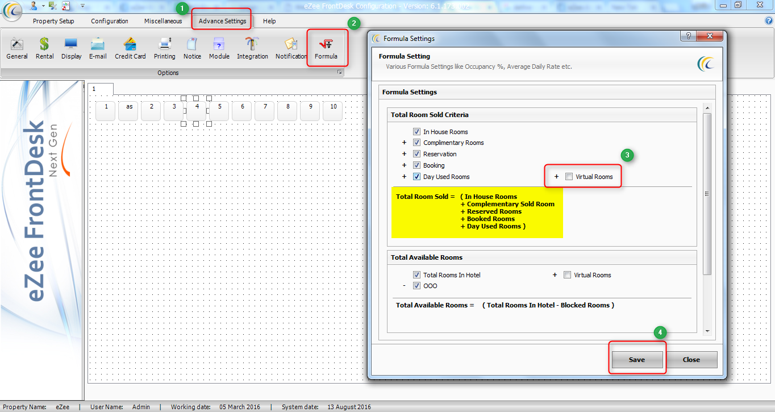Open the Notice settings icon
The image size is (775, 412).
(x=192, y=49)
